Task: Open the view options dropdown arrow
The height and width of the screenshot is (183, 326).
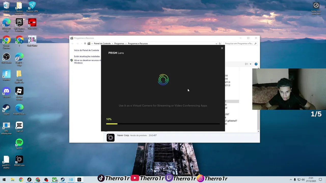Action: (250, 64)
